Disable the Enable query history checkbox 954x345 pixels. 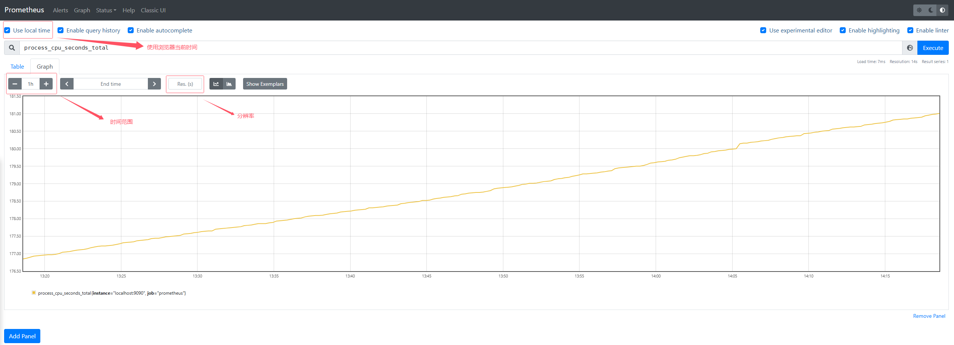60,30
